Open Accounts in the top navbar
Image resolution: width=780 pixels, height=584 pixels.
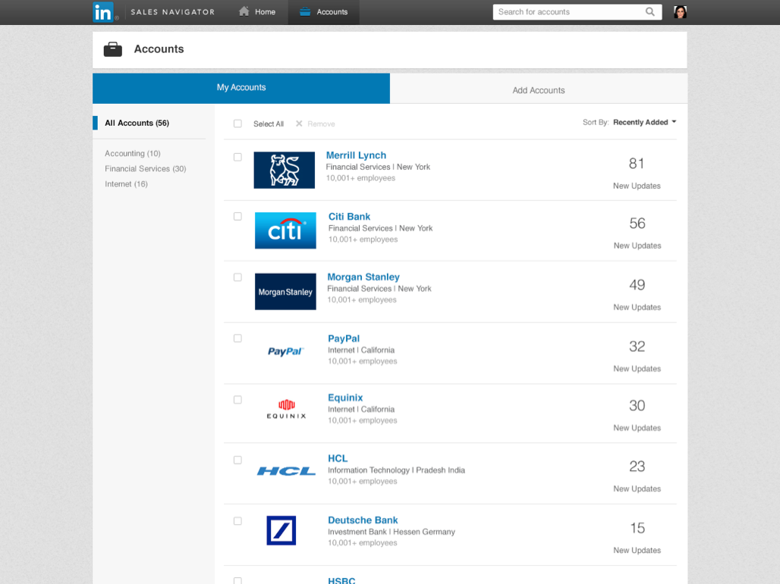click(x=324, y=12)
